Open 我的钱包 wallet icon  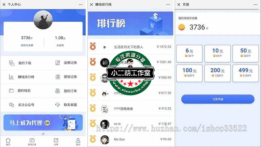pos(11,91)
